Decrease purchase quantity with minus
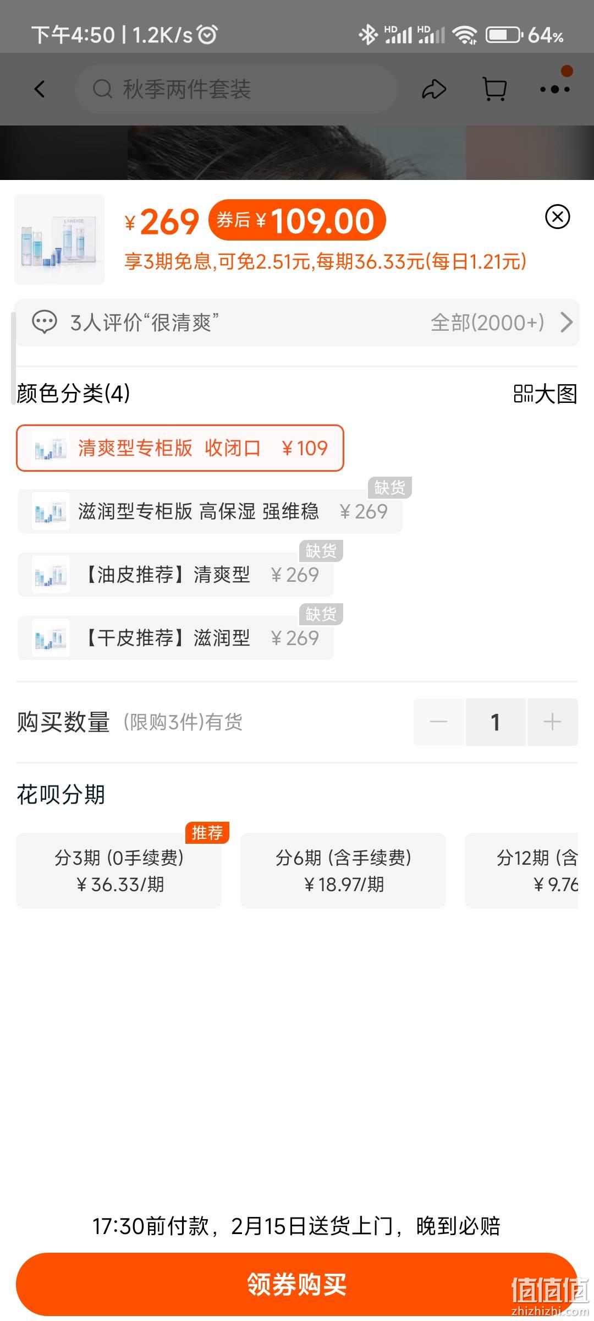The image size is (594, 1321). [439, 722]
